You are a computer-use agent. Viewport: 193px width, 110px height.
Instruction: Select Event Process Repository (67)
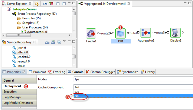tap(37, 14)
